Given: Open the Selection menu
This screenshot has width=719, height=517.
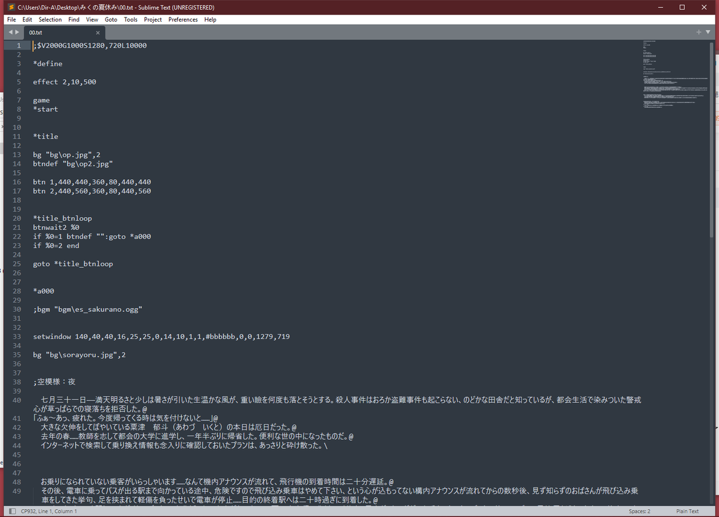Looking at the screenshot, I should [50, 20].
